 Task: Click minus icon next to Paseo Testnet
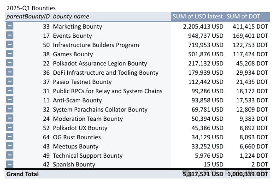click(x=10, y=81)
